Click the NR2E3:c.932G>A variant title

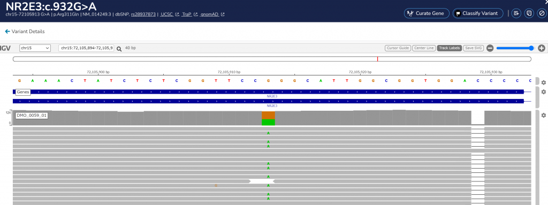(51, 6)
